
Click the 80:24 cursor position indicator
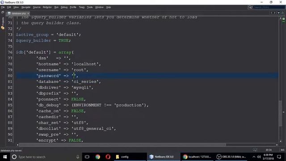pos(269,150)
